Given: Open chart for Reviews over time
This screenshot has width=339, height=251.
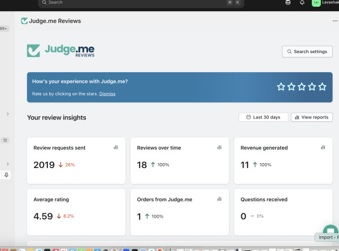Looking at the screenshot, I should click(x=219, y=147).
